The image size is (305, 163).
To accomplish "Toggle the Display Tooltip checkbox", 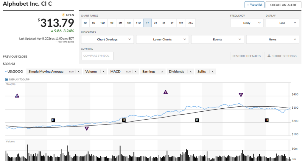I will click(x=7, y=80).
